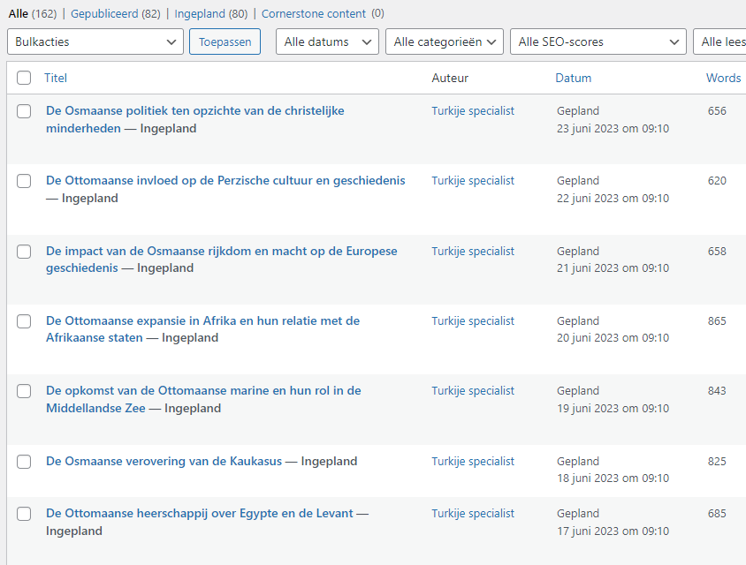This screenshot has height=565, width=746.
Task: Tick checkbox for 'verovering van de Kaukasus' post
Action: (24, 462)
